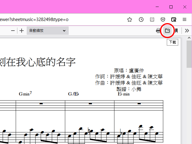Click the vertical scrollbar up arrow
The height and width of the screenshot is (144, 192).
[189, 38]
